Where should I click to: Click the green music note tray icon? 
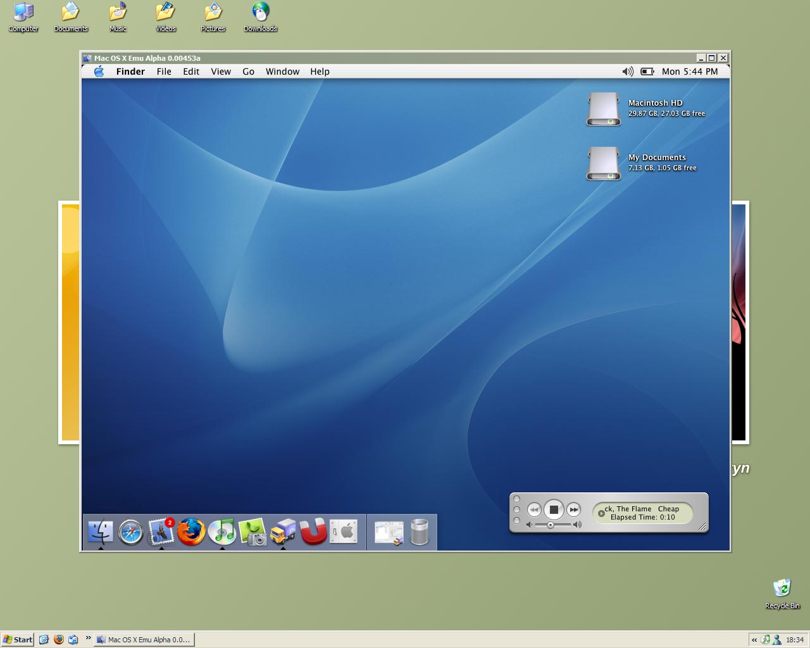pyautogui.click(x=766, y=640)
